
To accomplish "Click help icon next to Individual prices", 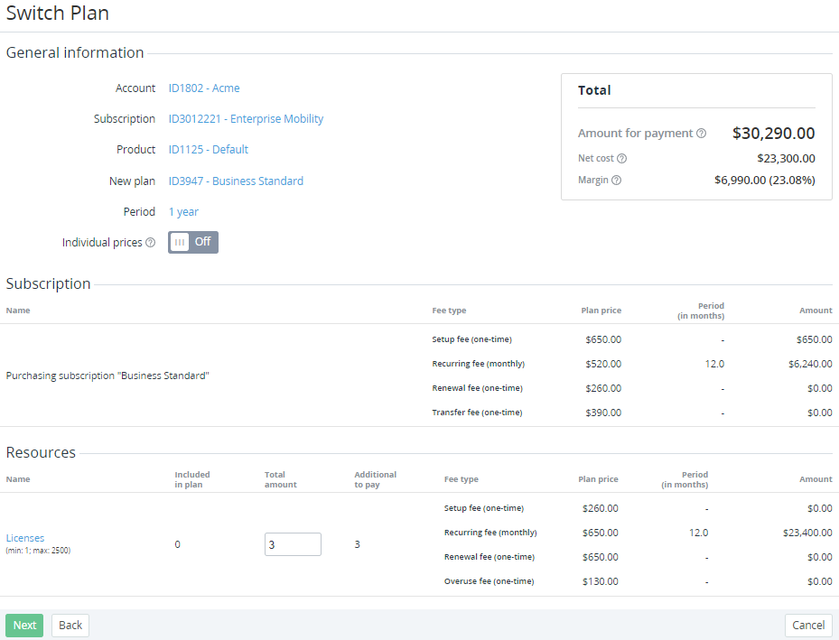I will click(x=151, y=243).
